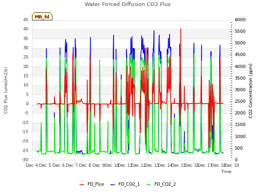Screen dimensions: 256x192
Task: Click the Time axis label
Action: (226, 172)
